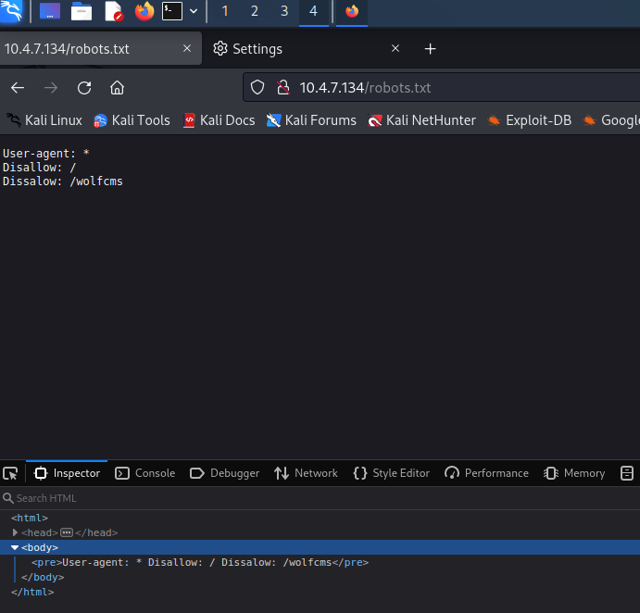This screenshot has width=640, height=613.
Task: Switch to workspace 1
Action: pyautogui.click(x=225, y=11)
